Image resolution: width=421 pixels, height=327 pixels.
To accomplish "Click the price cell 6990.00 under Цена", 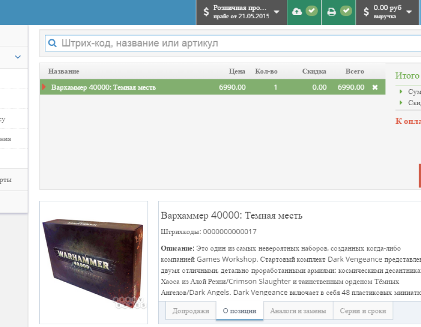I will coord(232,87).
